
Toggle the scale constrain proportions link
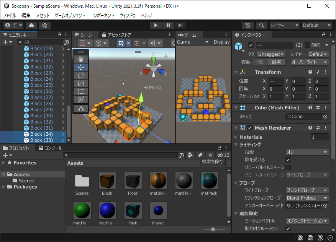point(256,96)
